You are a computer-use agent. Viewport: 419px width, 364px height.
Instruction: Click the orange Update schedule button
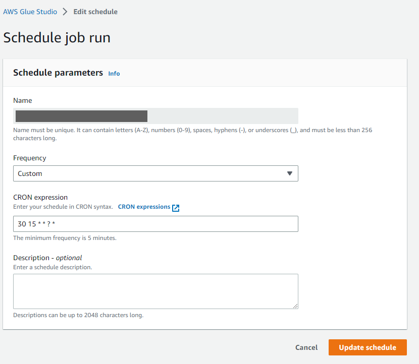(x=368, y=347)
